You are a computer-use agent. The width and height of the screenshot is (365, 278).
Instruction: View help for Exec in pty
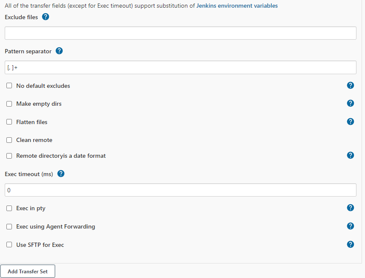350,208
